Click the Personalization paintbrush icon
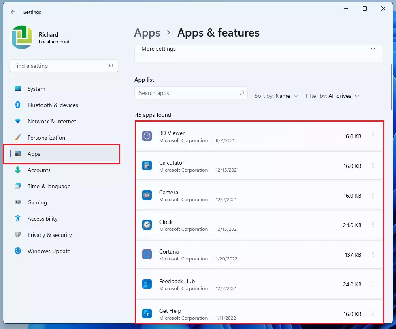The height and width of the screenshot is (329, 396). [x=18, y=137]
